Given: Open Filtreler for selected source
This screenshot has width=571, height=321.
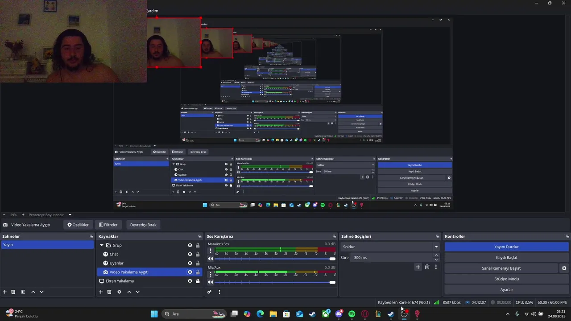Looking at the screenshot, I should [108, 225].
